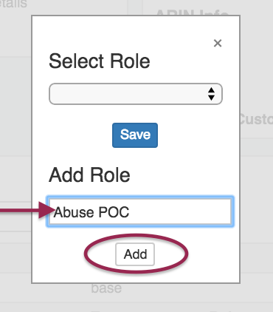The width and height of the screenshot is (273, 312).
Task: Dismiss the modal using the close icon
Action: point(218,43)
